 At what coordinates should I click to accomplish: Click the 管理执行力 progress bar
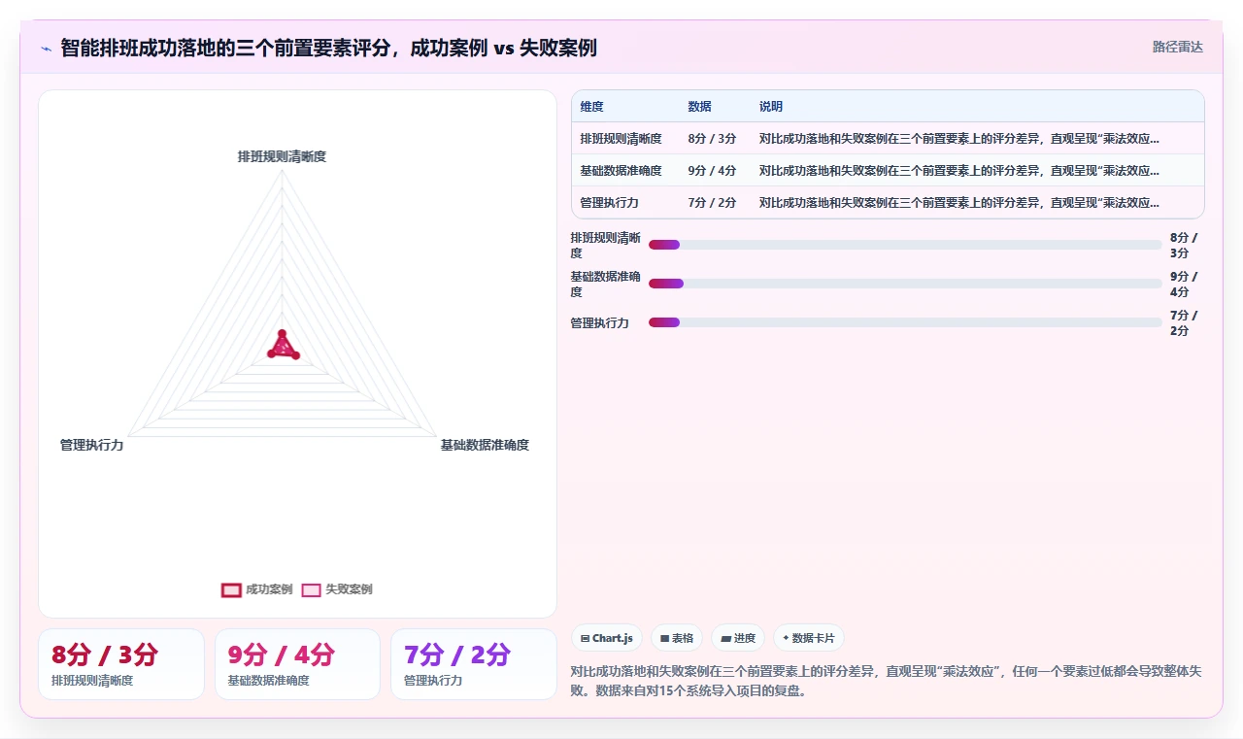pyautogui.click(x=905, y=322)
